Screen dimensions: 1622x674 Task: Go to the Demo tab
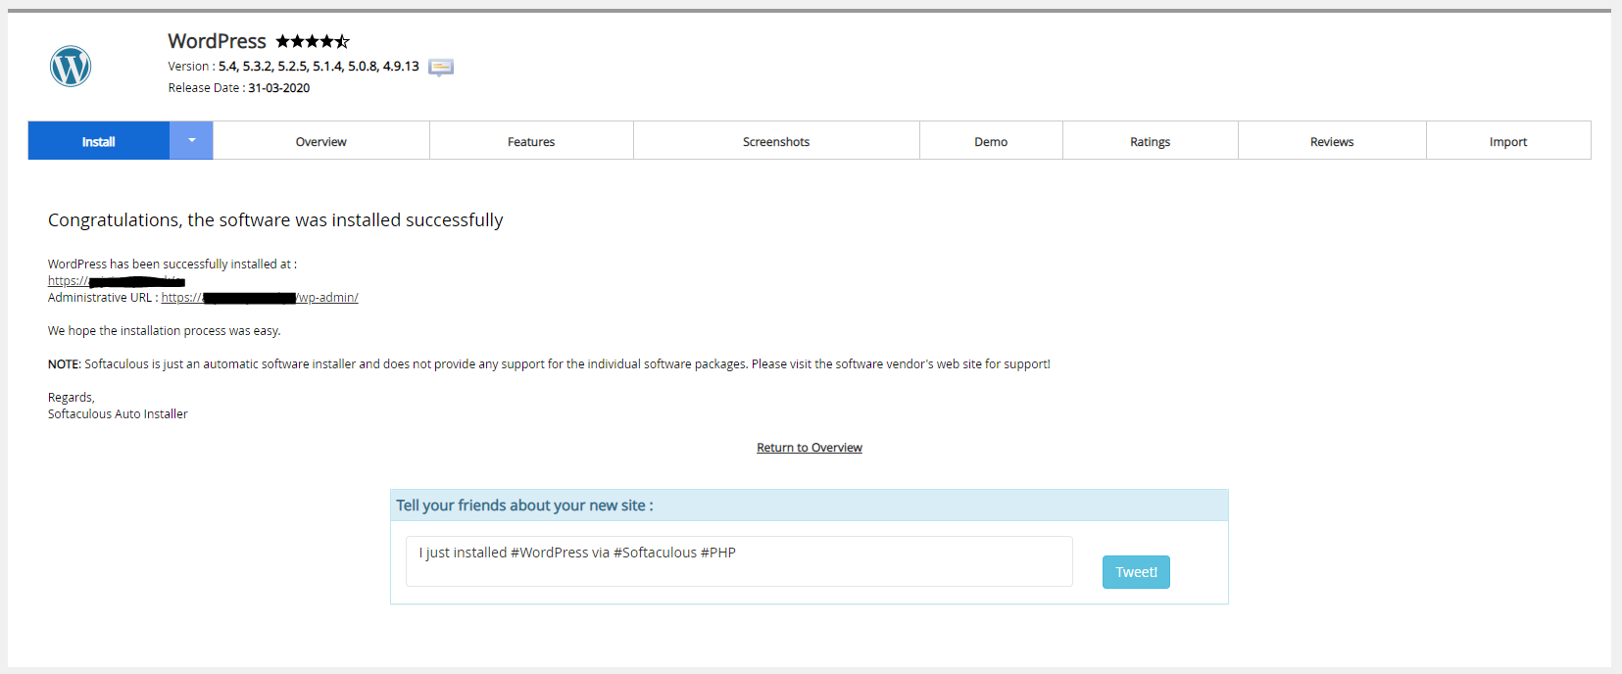click(x=991, y=141)
